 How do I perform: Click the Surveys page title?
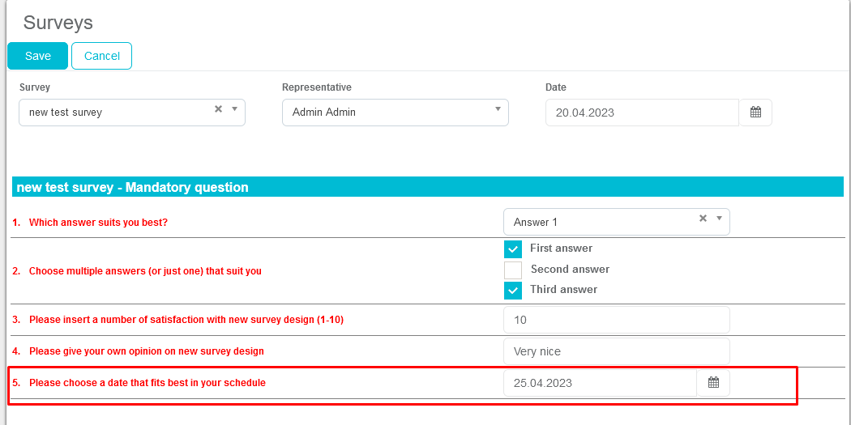58,22
